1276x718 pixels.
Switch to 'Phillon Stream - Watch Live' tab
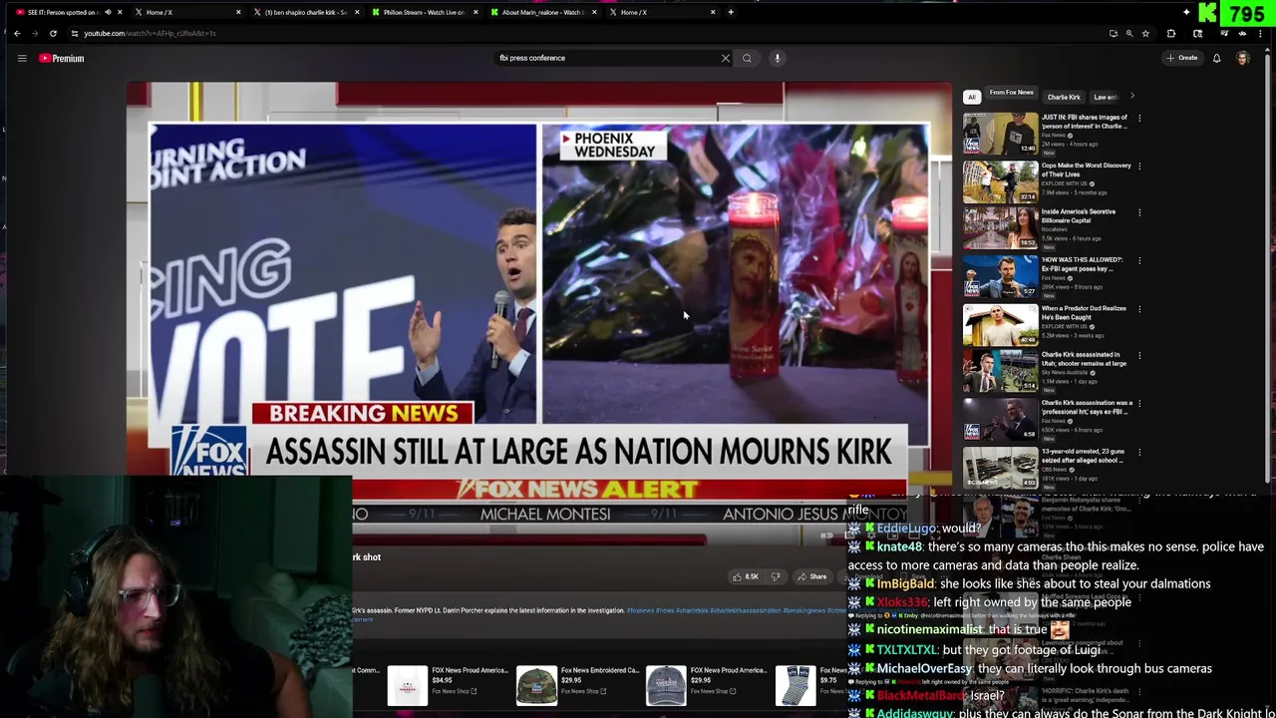(x=424, y=12)
